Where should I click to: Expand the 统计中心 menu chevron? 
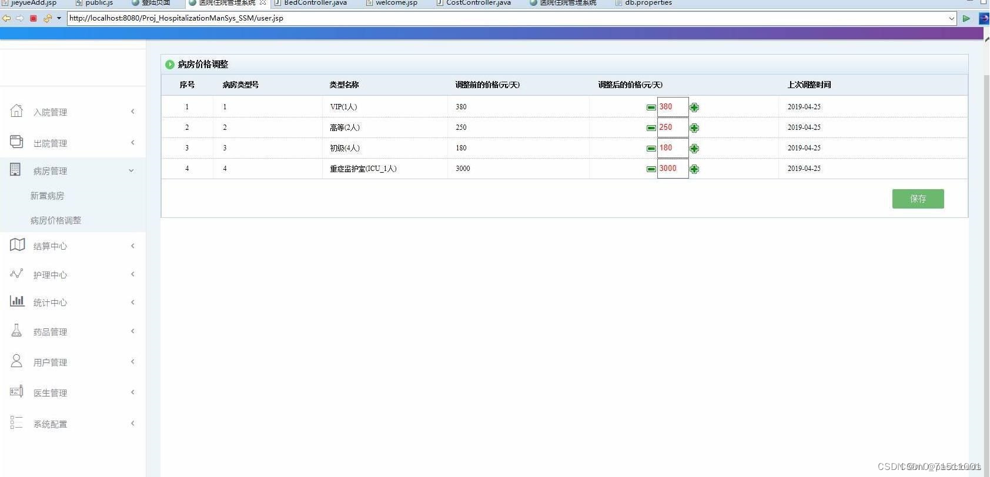(133, 302)
